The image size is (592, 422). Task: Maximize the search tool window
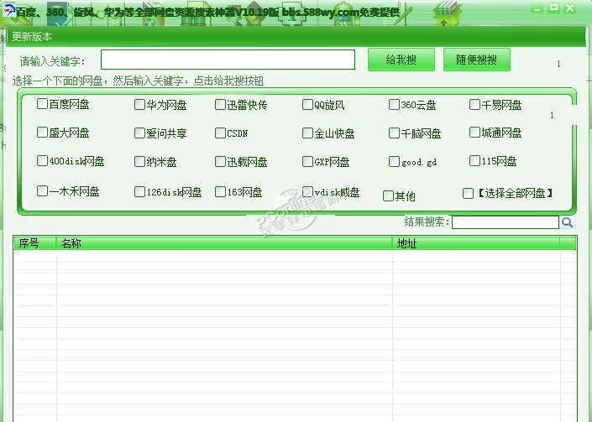[x=553, y=8]
